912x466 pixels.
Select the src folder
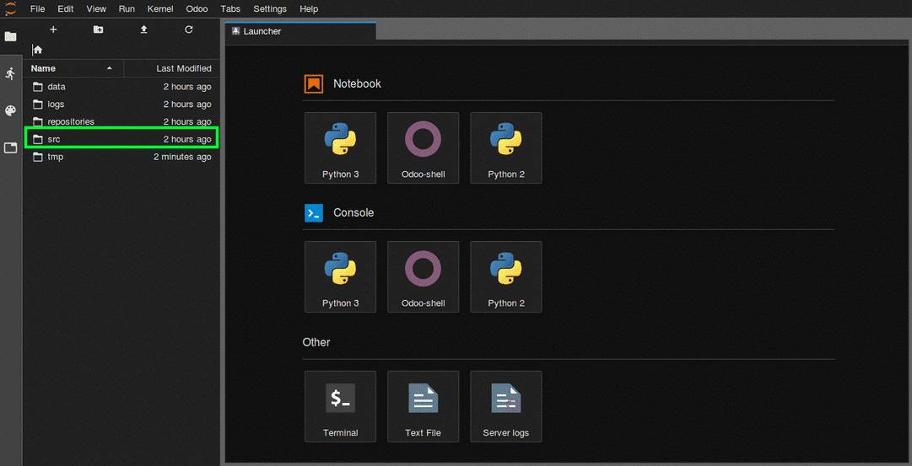[x=121, y=139]
